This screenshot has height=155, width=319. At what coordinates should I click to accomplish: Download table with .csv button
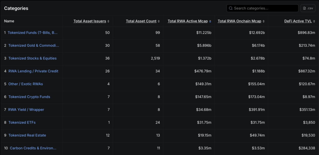click(308, 8)
